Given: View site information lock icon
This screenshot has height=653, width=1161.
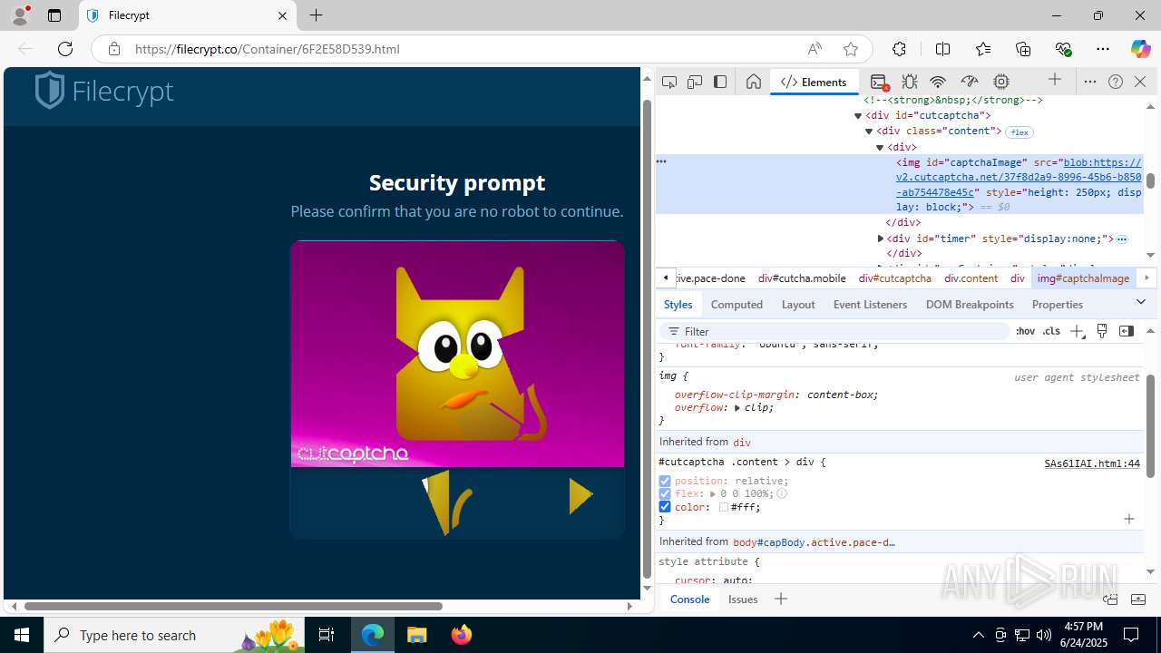Looking at the screenshot, I should (x=114, y=49).
